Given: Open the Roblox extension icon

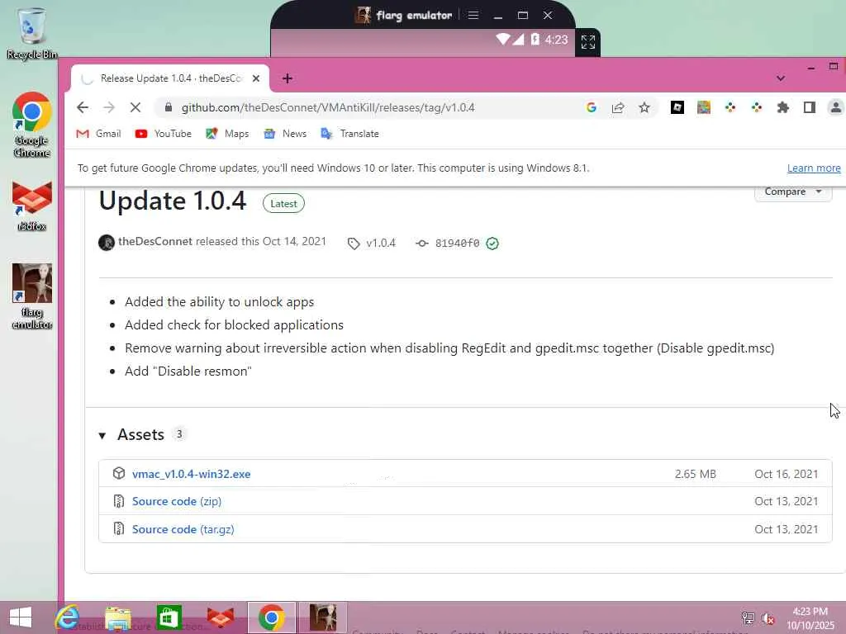Looking at the screenshot, I should (x=677, y=107).
